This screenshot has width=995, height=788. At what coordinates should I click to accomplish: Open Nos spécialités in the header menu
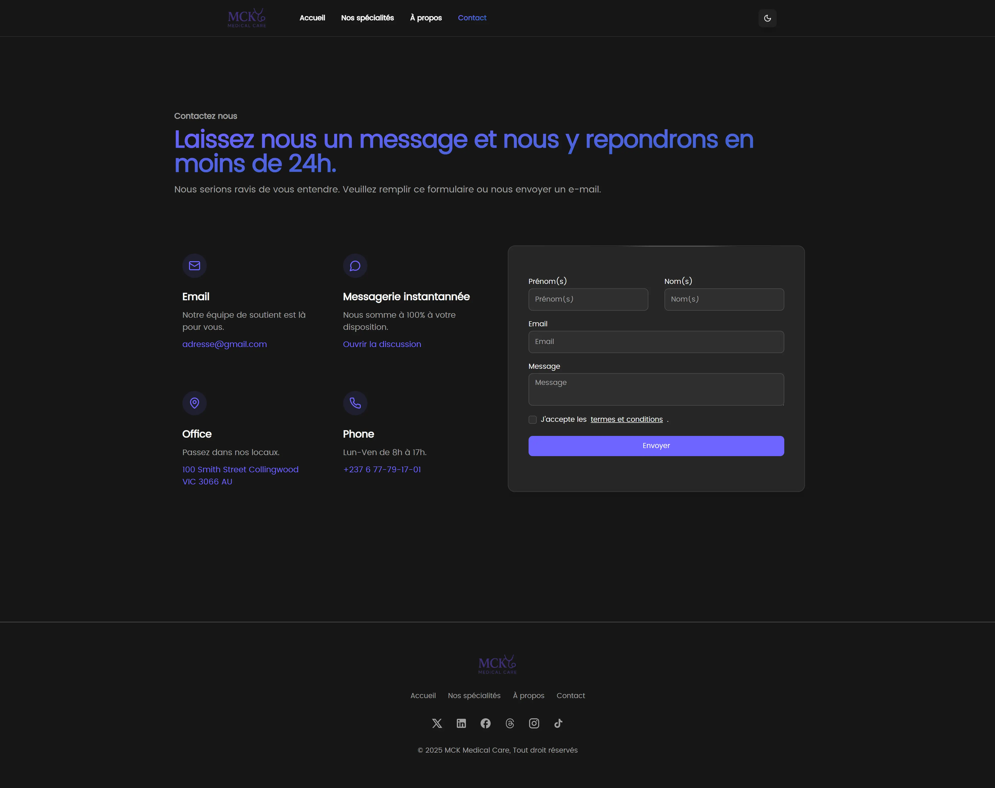click(x=367, y=18)
